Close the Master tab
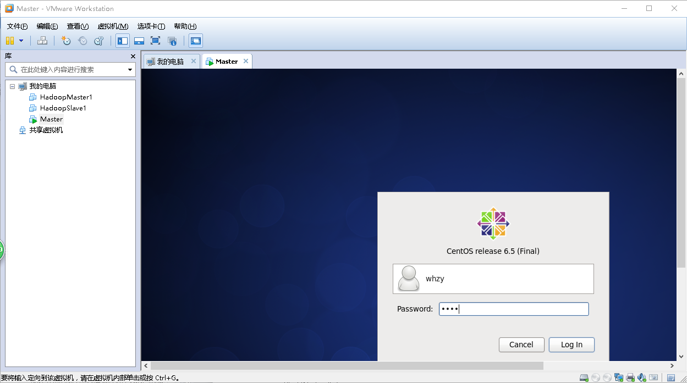687x383 pixels. [x=246, y=61]
